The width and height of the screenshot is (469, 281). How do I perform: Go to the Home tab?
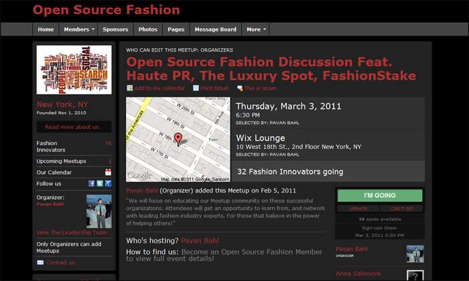pos(46,30)
